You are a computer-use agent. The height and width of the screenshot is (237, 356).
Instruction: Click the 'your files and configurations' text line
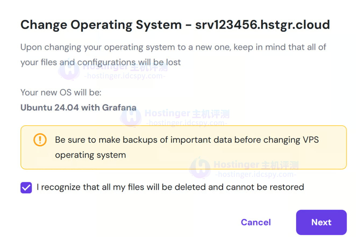tap(101, 62)
